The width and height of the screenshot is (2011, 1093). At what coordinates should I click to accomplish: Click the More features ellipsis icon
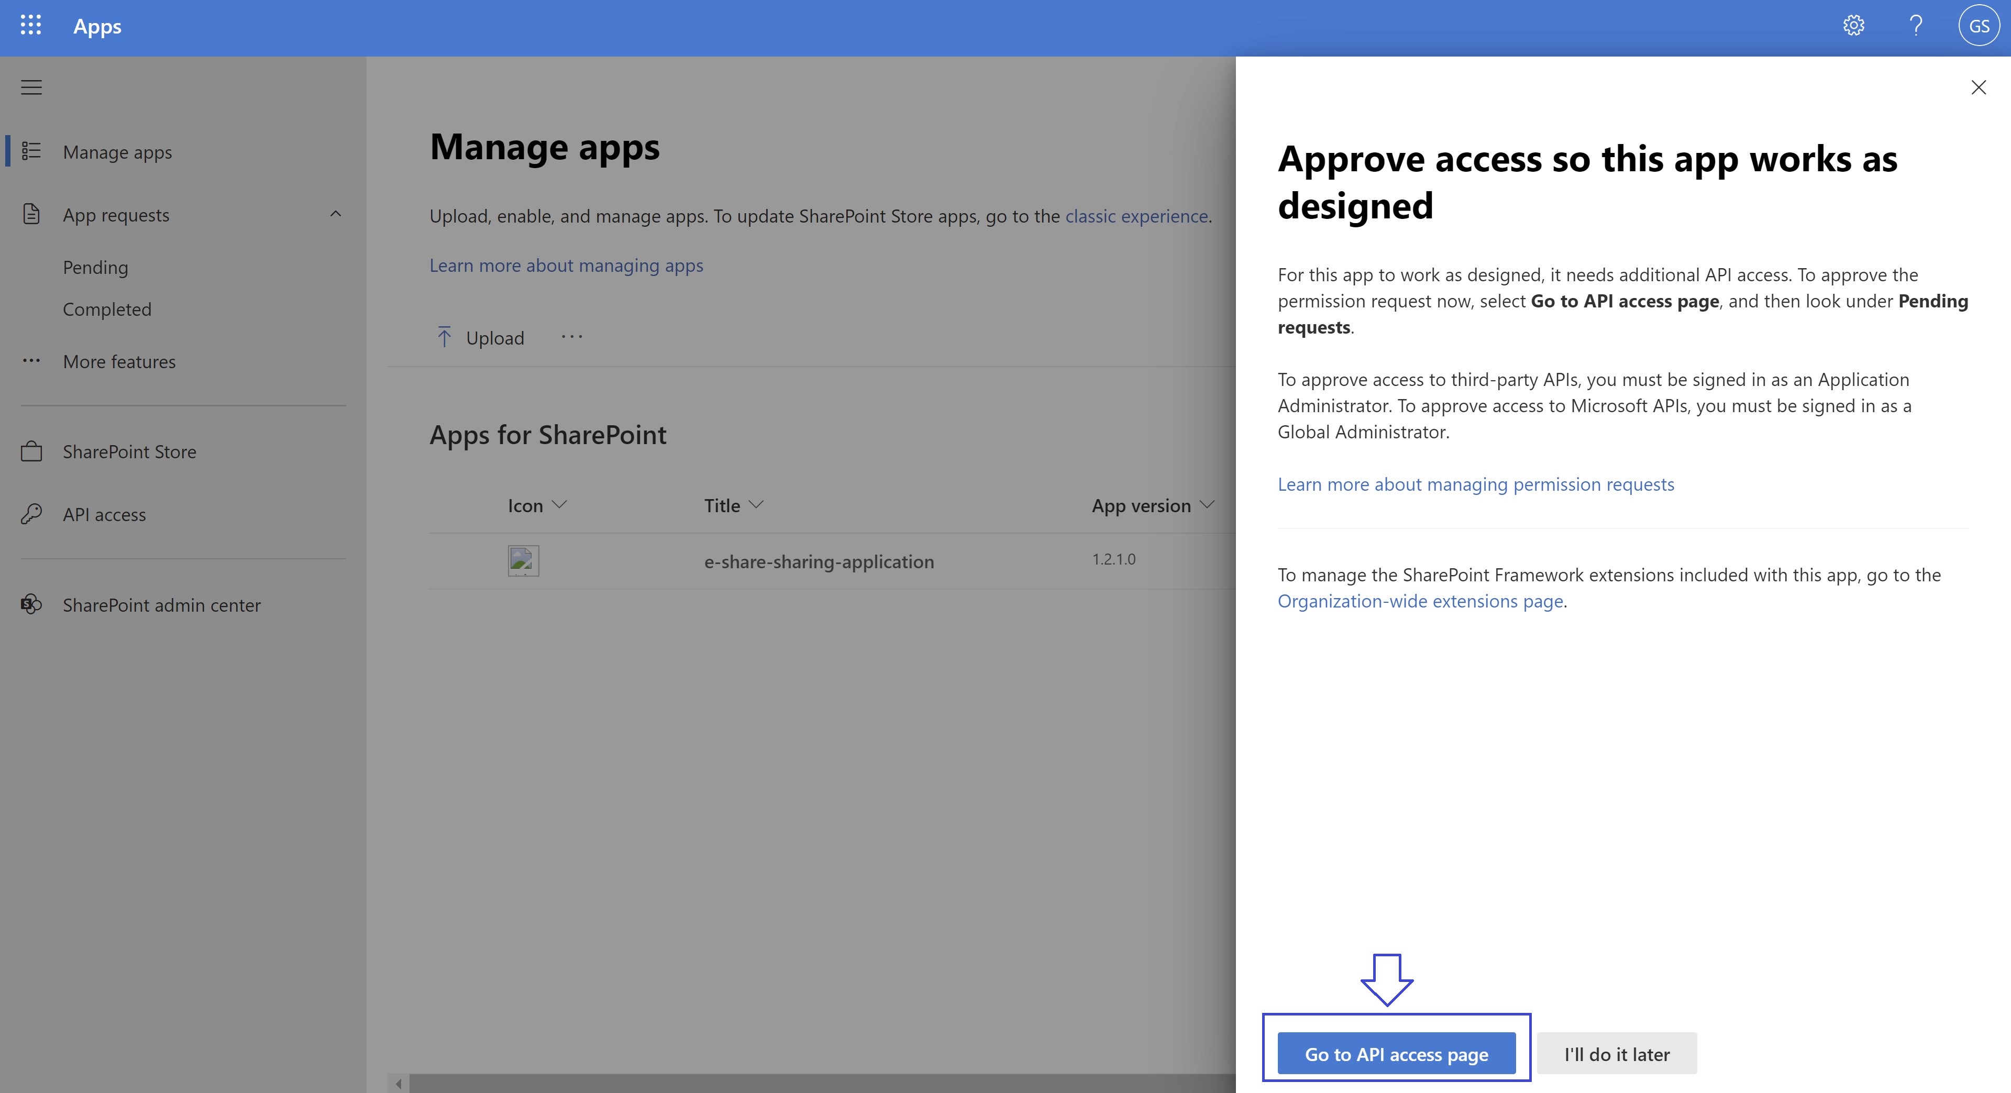[x=31, y=361]
